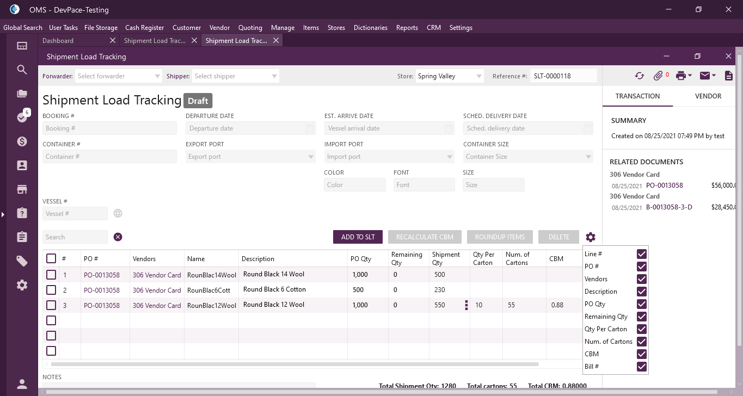Open the settings gear in left sidebar
This screenshot has height=396, width=743.
(x=22, y=285)
